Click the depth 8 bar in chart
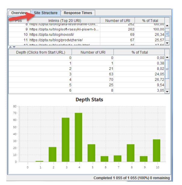Image resolution: width=182 pixels, height=185 pixels. (x=130, y=153)
